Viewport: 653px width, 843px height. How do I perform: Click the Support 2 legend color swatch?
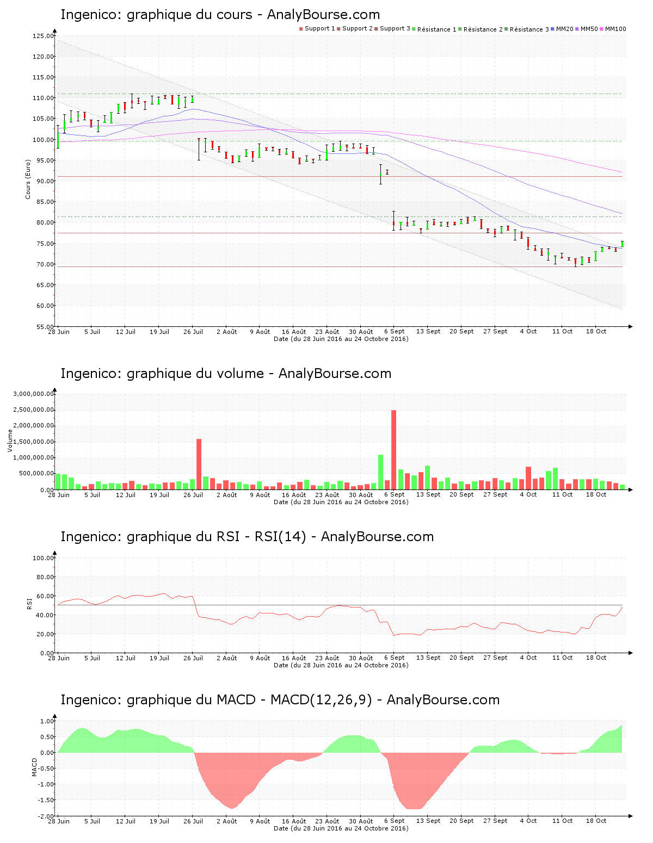point(338,29)
